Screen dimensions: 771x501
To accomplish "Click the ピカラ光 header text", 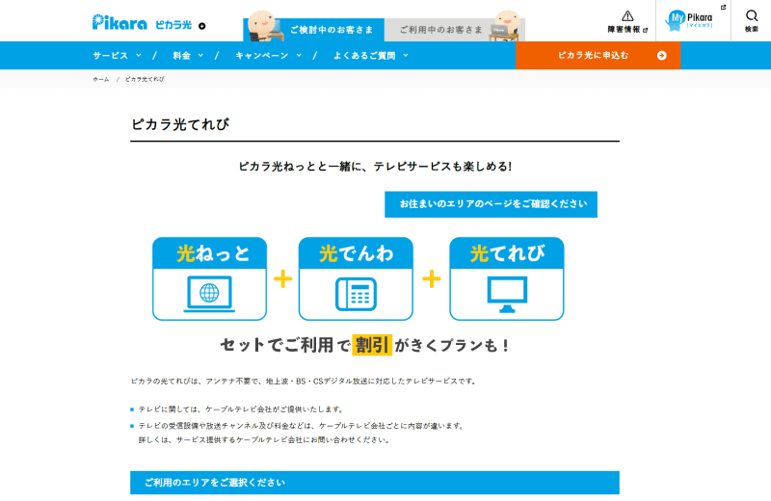I will [173, 25].
